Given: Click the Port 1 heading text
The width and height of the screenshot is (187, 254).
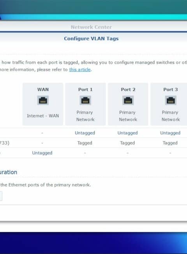Looking at the screenshot, I should [x=85, y=89].
